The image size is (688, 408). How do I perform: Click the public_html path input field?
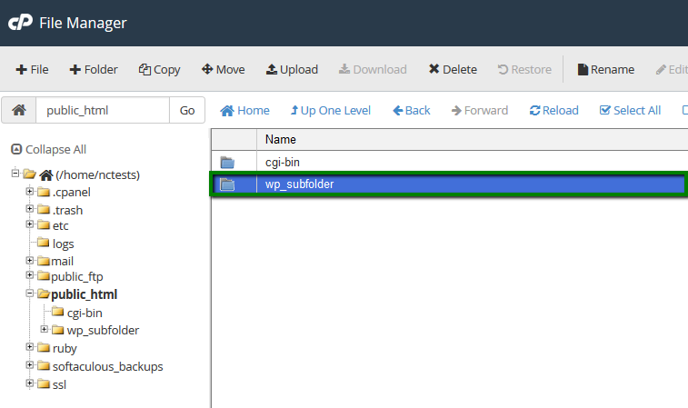(x=102, y=110)
